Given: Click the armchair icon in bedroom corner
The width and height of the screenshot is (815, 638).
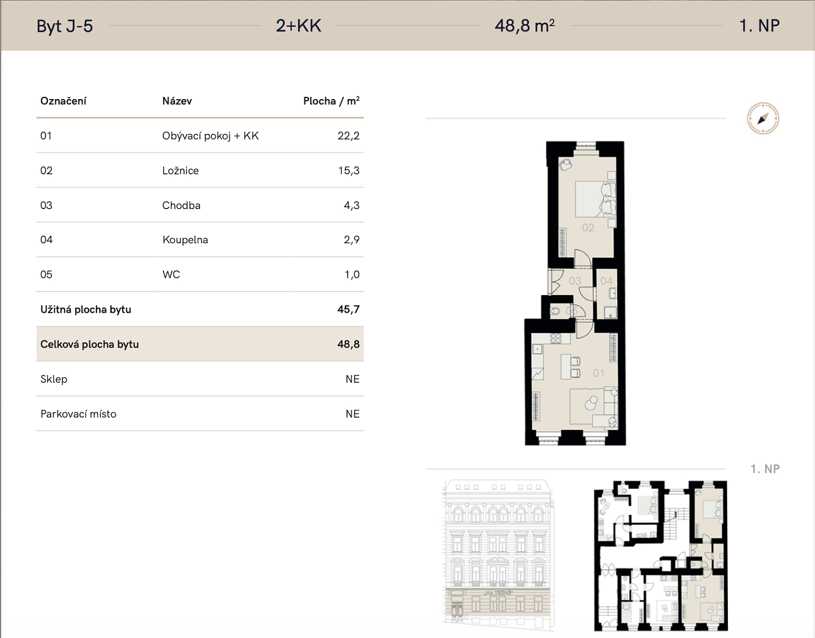Looking at the screenshot, I should (565, 165).
